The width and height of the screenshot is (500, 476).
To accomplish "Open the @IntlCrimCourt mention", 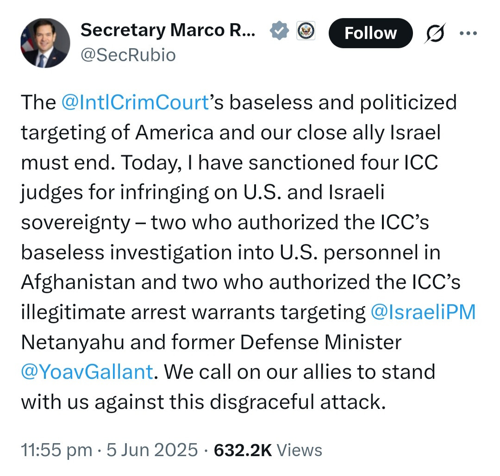I will pyautogui.click(x=135, y=102).
